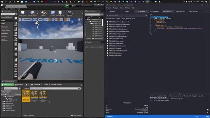Open Content Browser View Options dropdown
The width and height of the screenshot is (210, 118).
pos(77,116)
